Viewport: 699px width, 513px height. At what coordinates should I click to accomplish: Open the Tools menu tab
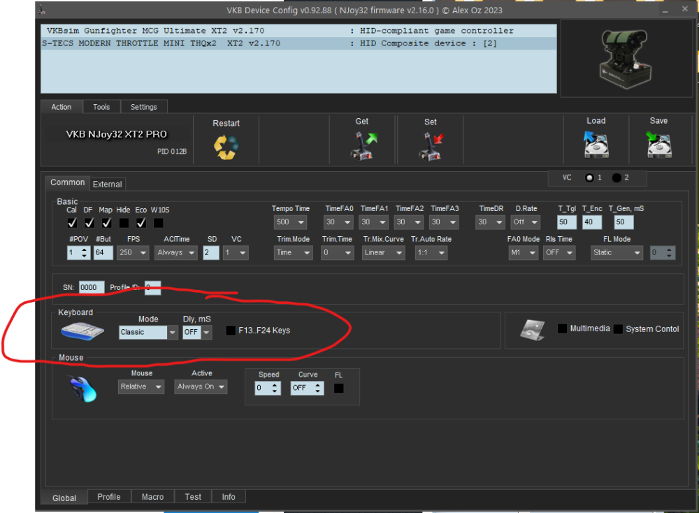tap(101, 106)
